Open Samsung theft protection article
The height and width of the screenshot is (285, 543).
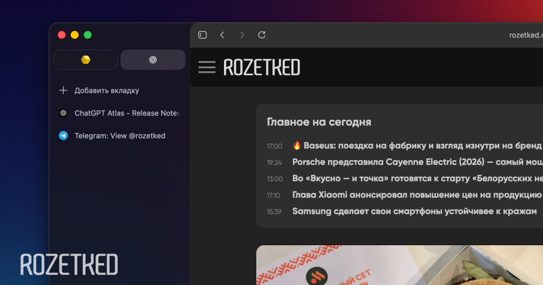pos(414,211)
